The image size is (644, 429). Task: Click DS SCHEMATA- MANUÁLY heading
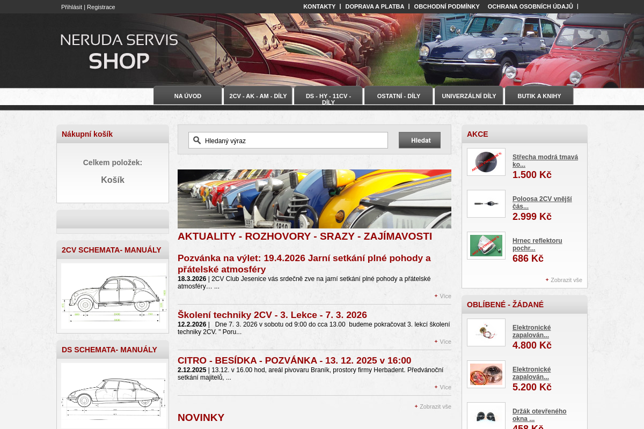click(109, 350)
